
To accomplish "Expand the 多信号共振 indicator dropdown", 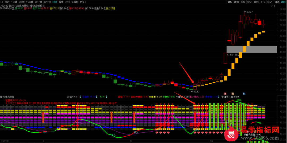I will [x=2, y=97].
